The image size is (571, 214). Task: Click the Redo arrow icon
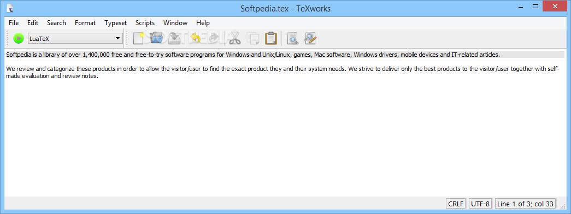(x=214, y=38)
